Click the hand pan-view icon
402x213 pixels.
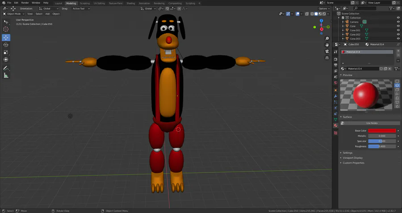point(327,45)
